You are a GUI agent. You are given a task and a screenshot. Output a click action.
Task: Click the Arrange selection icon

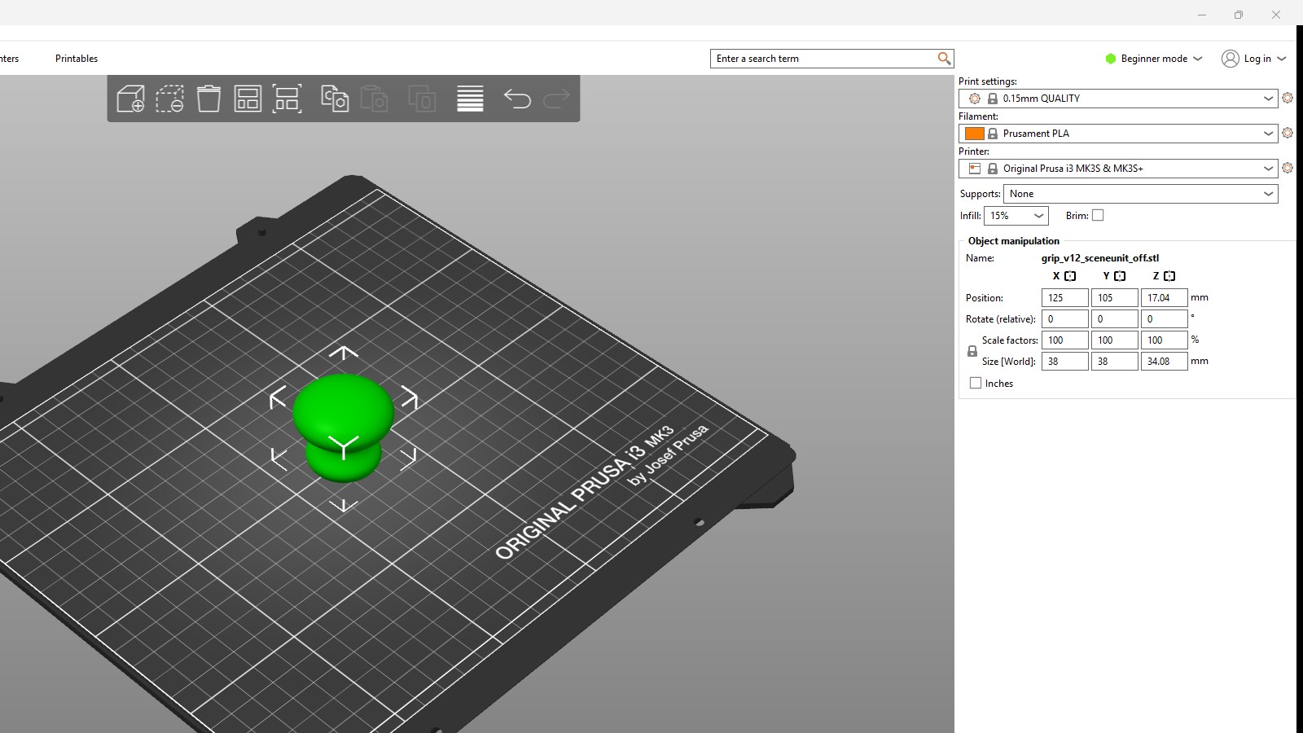coord(287,99)
